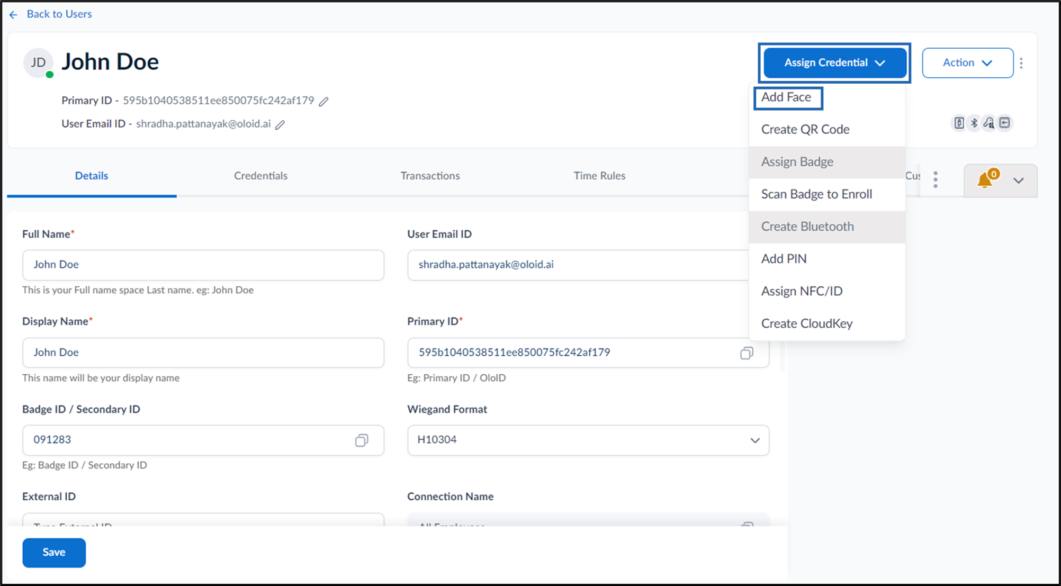The width and height of the screenshot is (1061, 586).
Task: Click the badge credential icon
Action: point(959,123)
